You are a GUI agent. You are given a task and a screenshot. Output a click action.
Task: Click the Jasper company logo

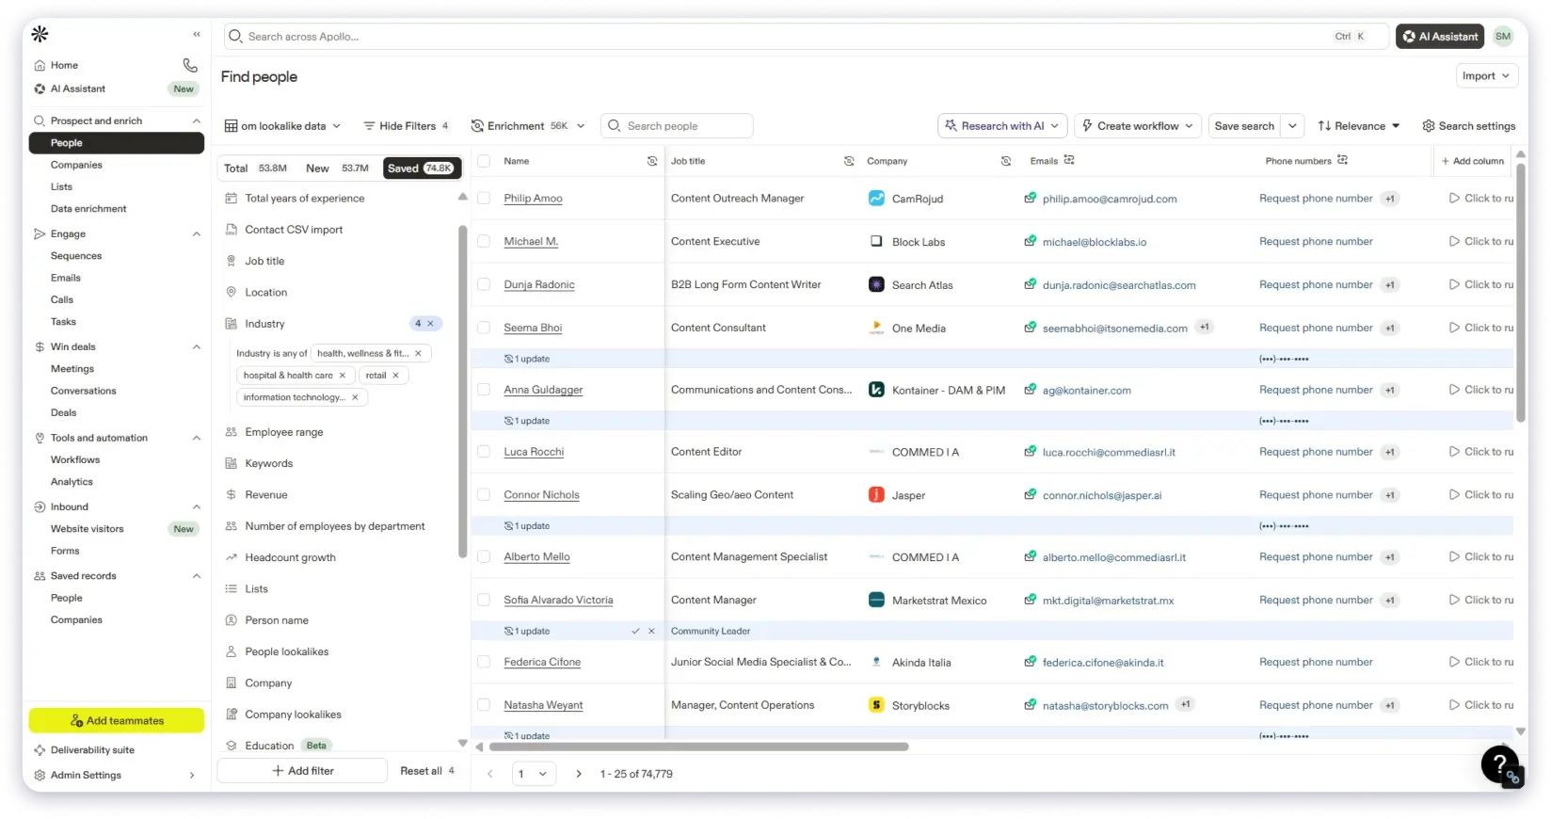[x=876, y=494]
